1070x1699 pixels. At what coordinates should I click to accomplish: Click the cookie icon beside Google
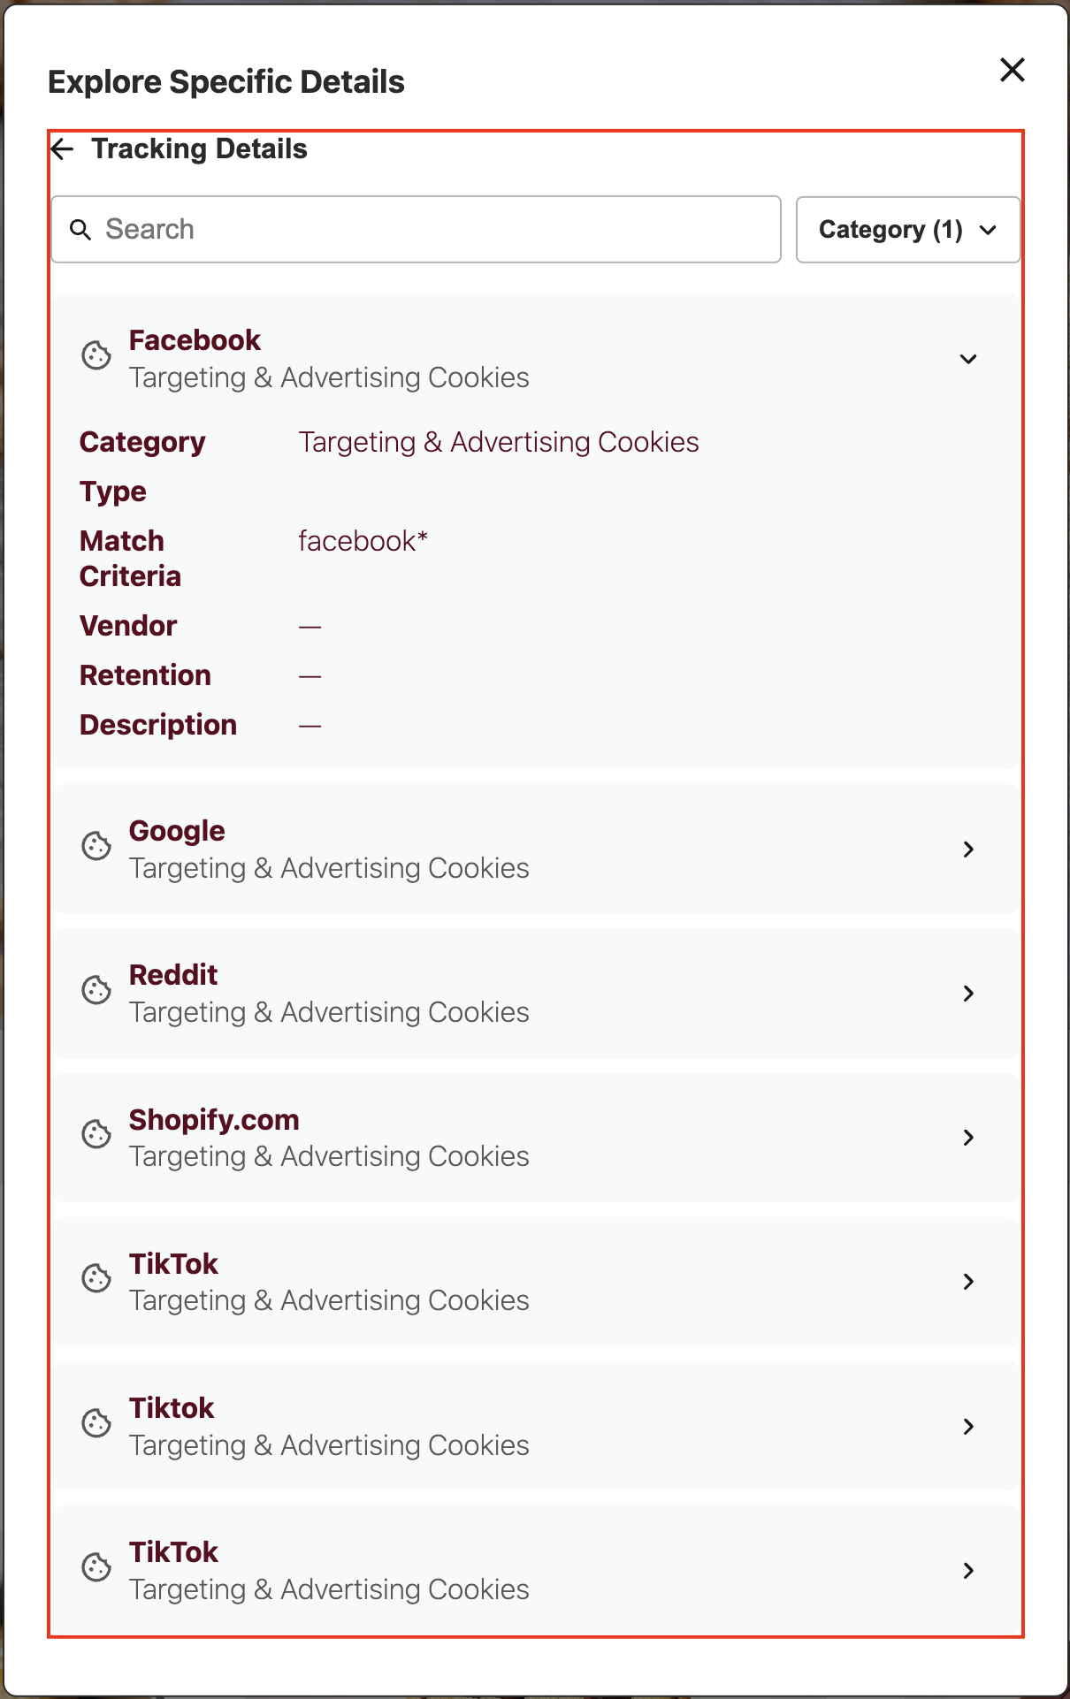pos(96,846)
